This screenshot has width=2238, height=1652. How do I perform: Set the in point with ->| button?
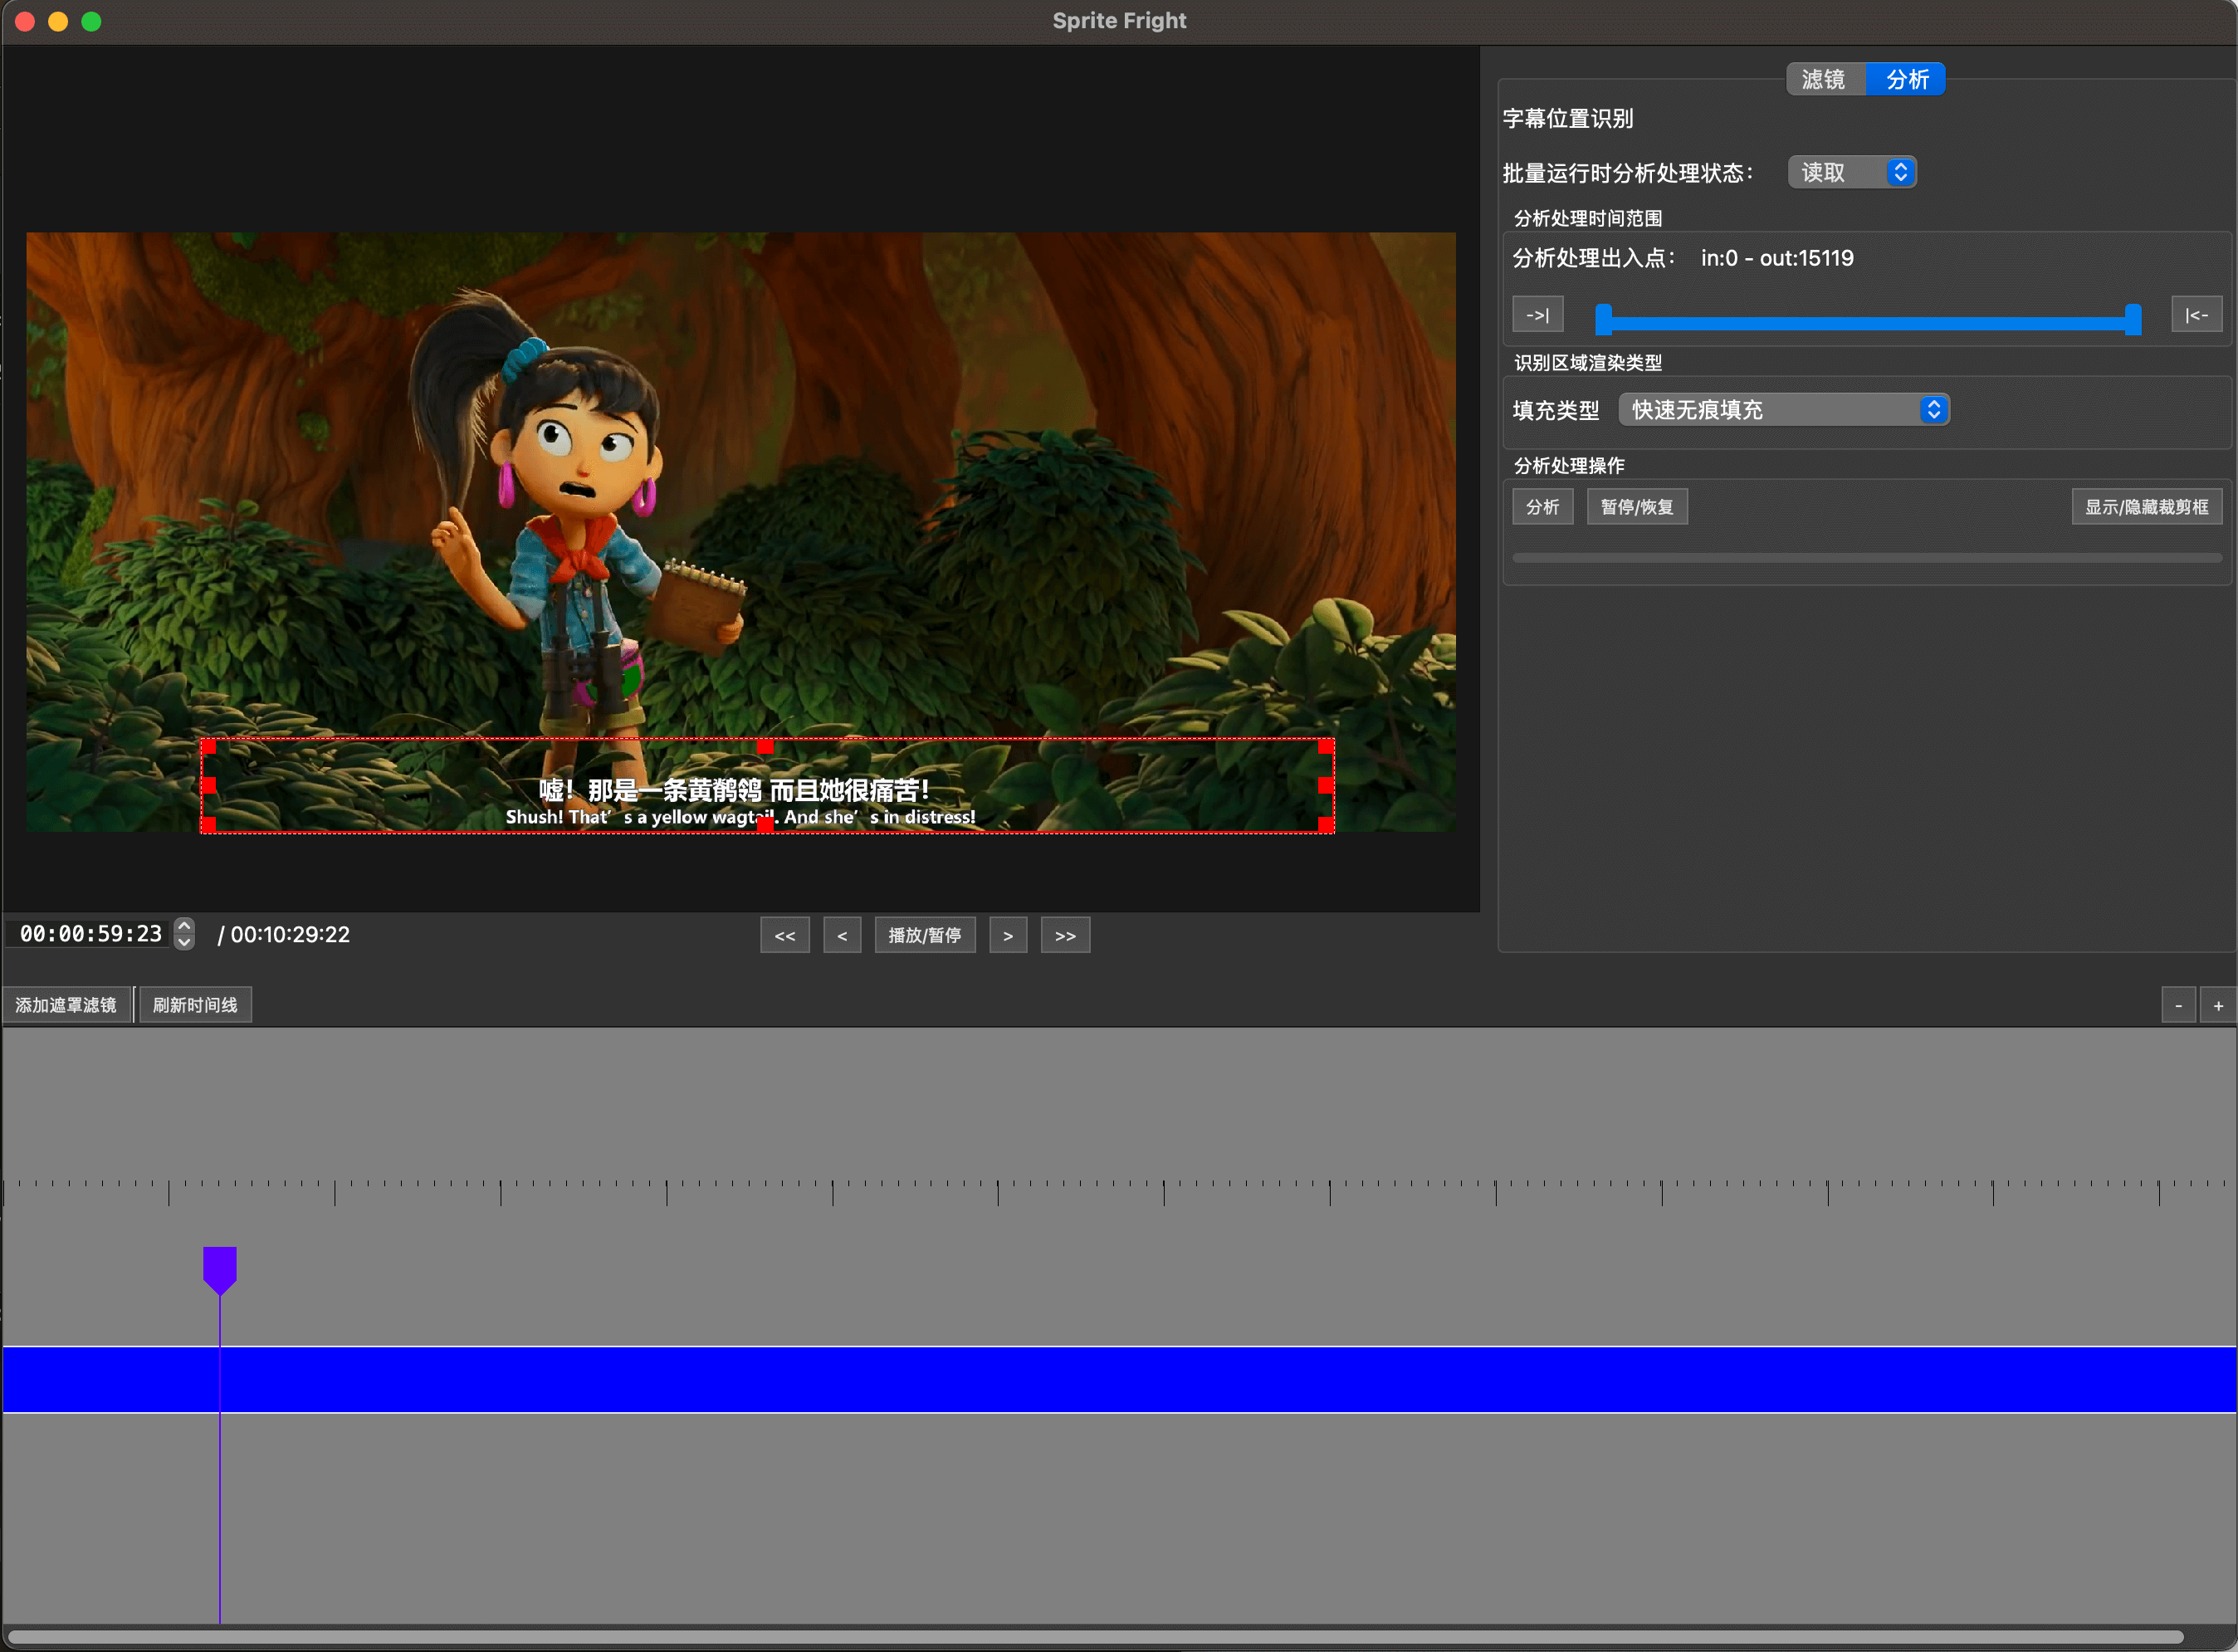[1537, 315]
